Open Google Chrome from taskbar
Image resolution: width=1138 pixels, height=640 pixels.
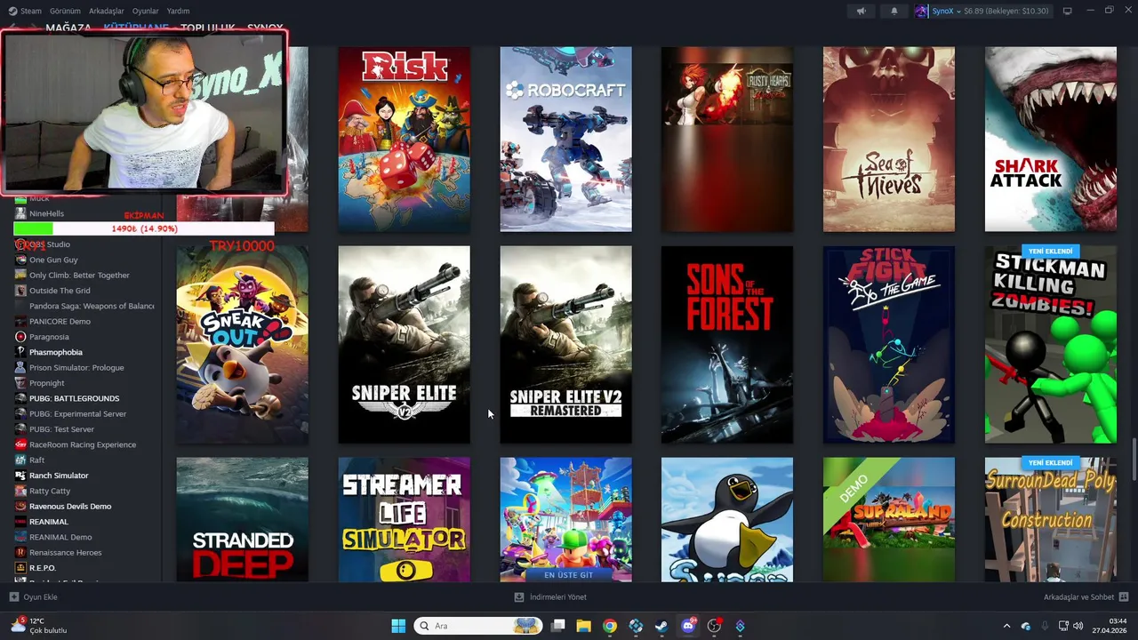(x=610, y=626)
